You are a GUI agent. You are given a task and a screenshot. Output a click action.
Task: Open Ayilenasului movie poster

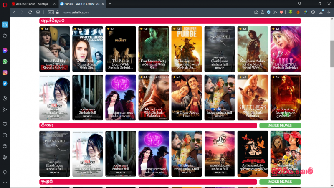coord(253,154)
